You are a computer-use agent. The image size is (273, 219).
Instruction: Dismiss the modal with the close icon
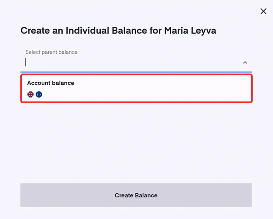tap(263, 11)
